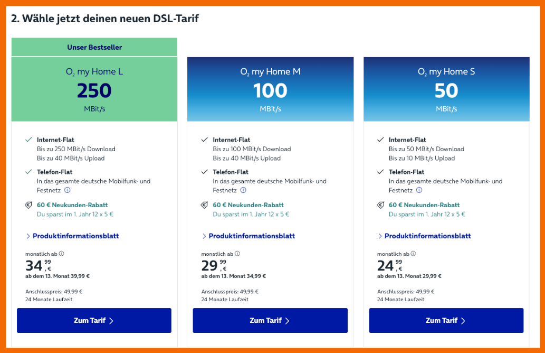545x353 pixels.
Task: Expand Produktinformationsblatt for my Home S
Action: [424, 236]
